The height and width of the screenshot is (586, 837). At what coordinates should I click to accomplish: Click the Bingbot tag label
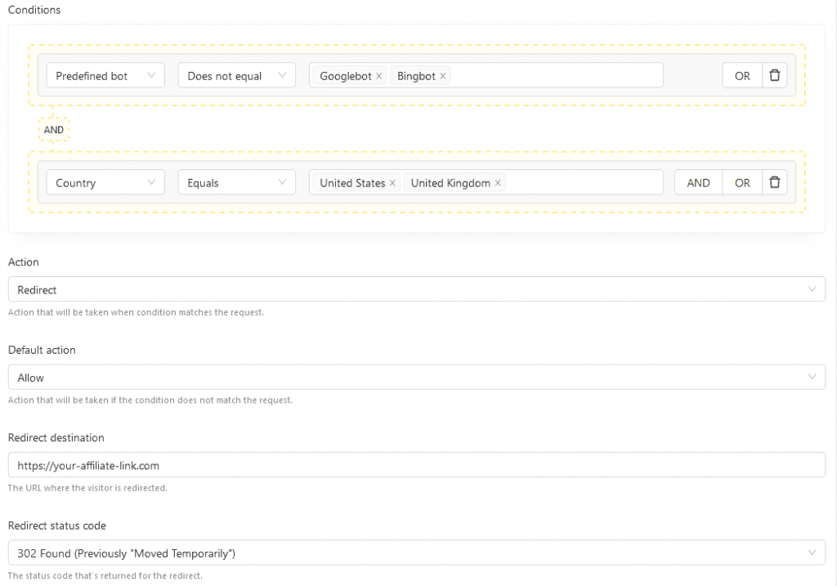coord(416,76)
